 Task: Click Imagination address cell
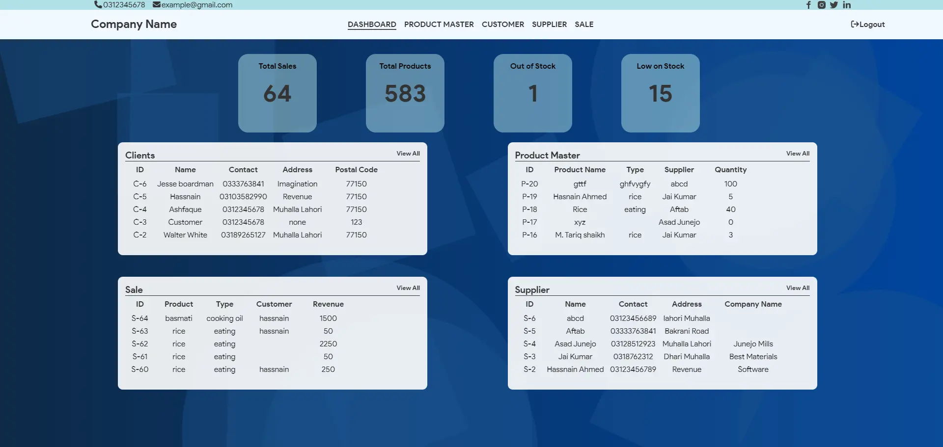297,184
